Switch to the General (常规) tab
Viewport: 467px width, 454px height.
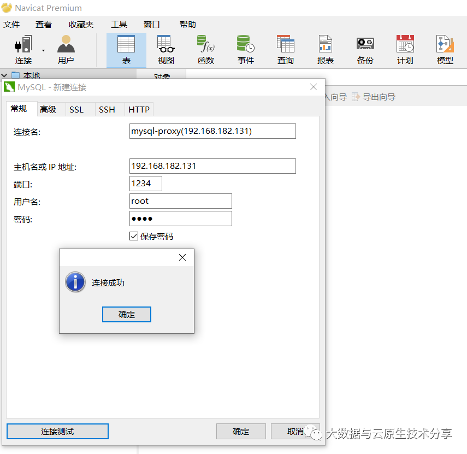click(x=21, y=109)
